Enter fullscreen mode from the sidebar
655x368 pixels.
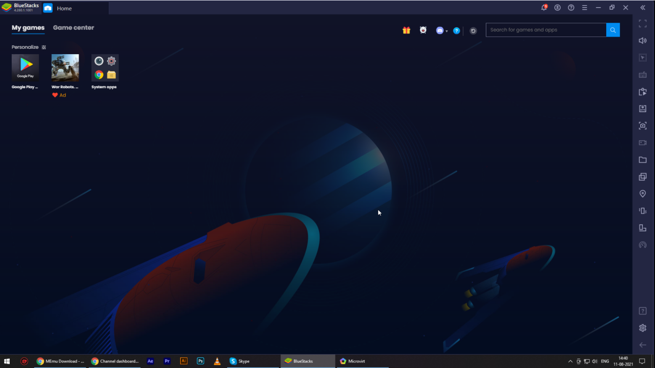click(642, 24)
